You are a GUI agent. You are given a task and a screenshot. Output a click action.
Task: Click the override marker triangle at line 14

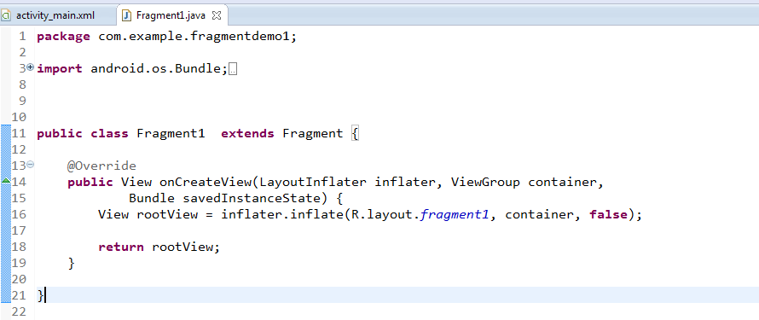tap(6, 181)
